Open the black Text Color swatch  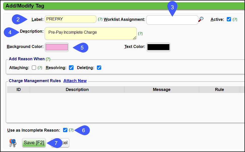[158, 47]
